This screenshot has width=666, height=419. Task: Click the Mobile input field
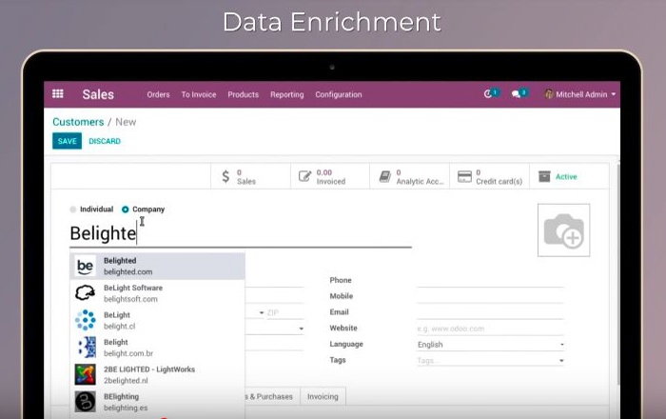pos(491,296)
